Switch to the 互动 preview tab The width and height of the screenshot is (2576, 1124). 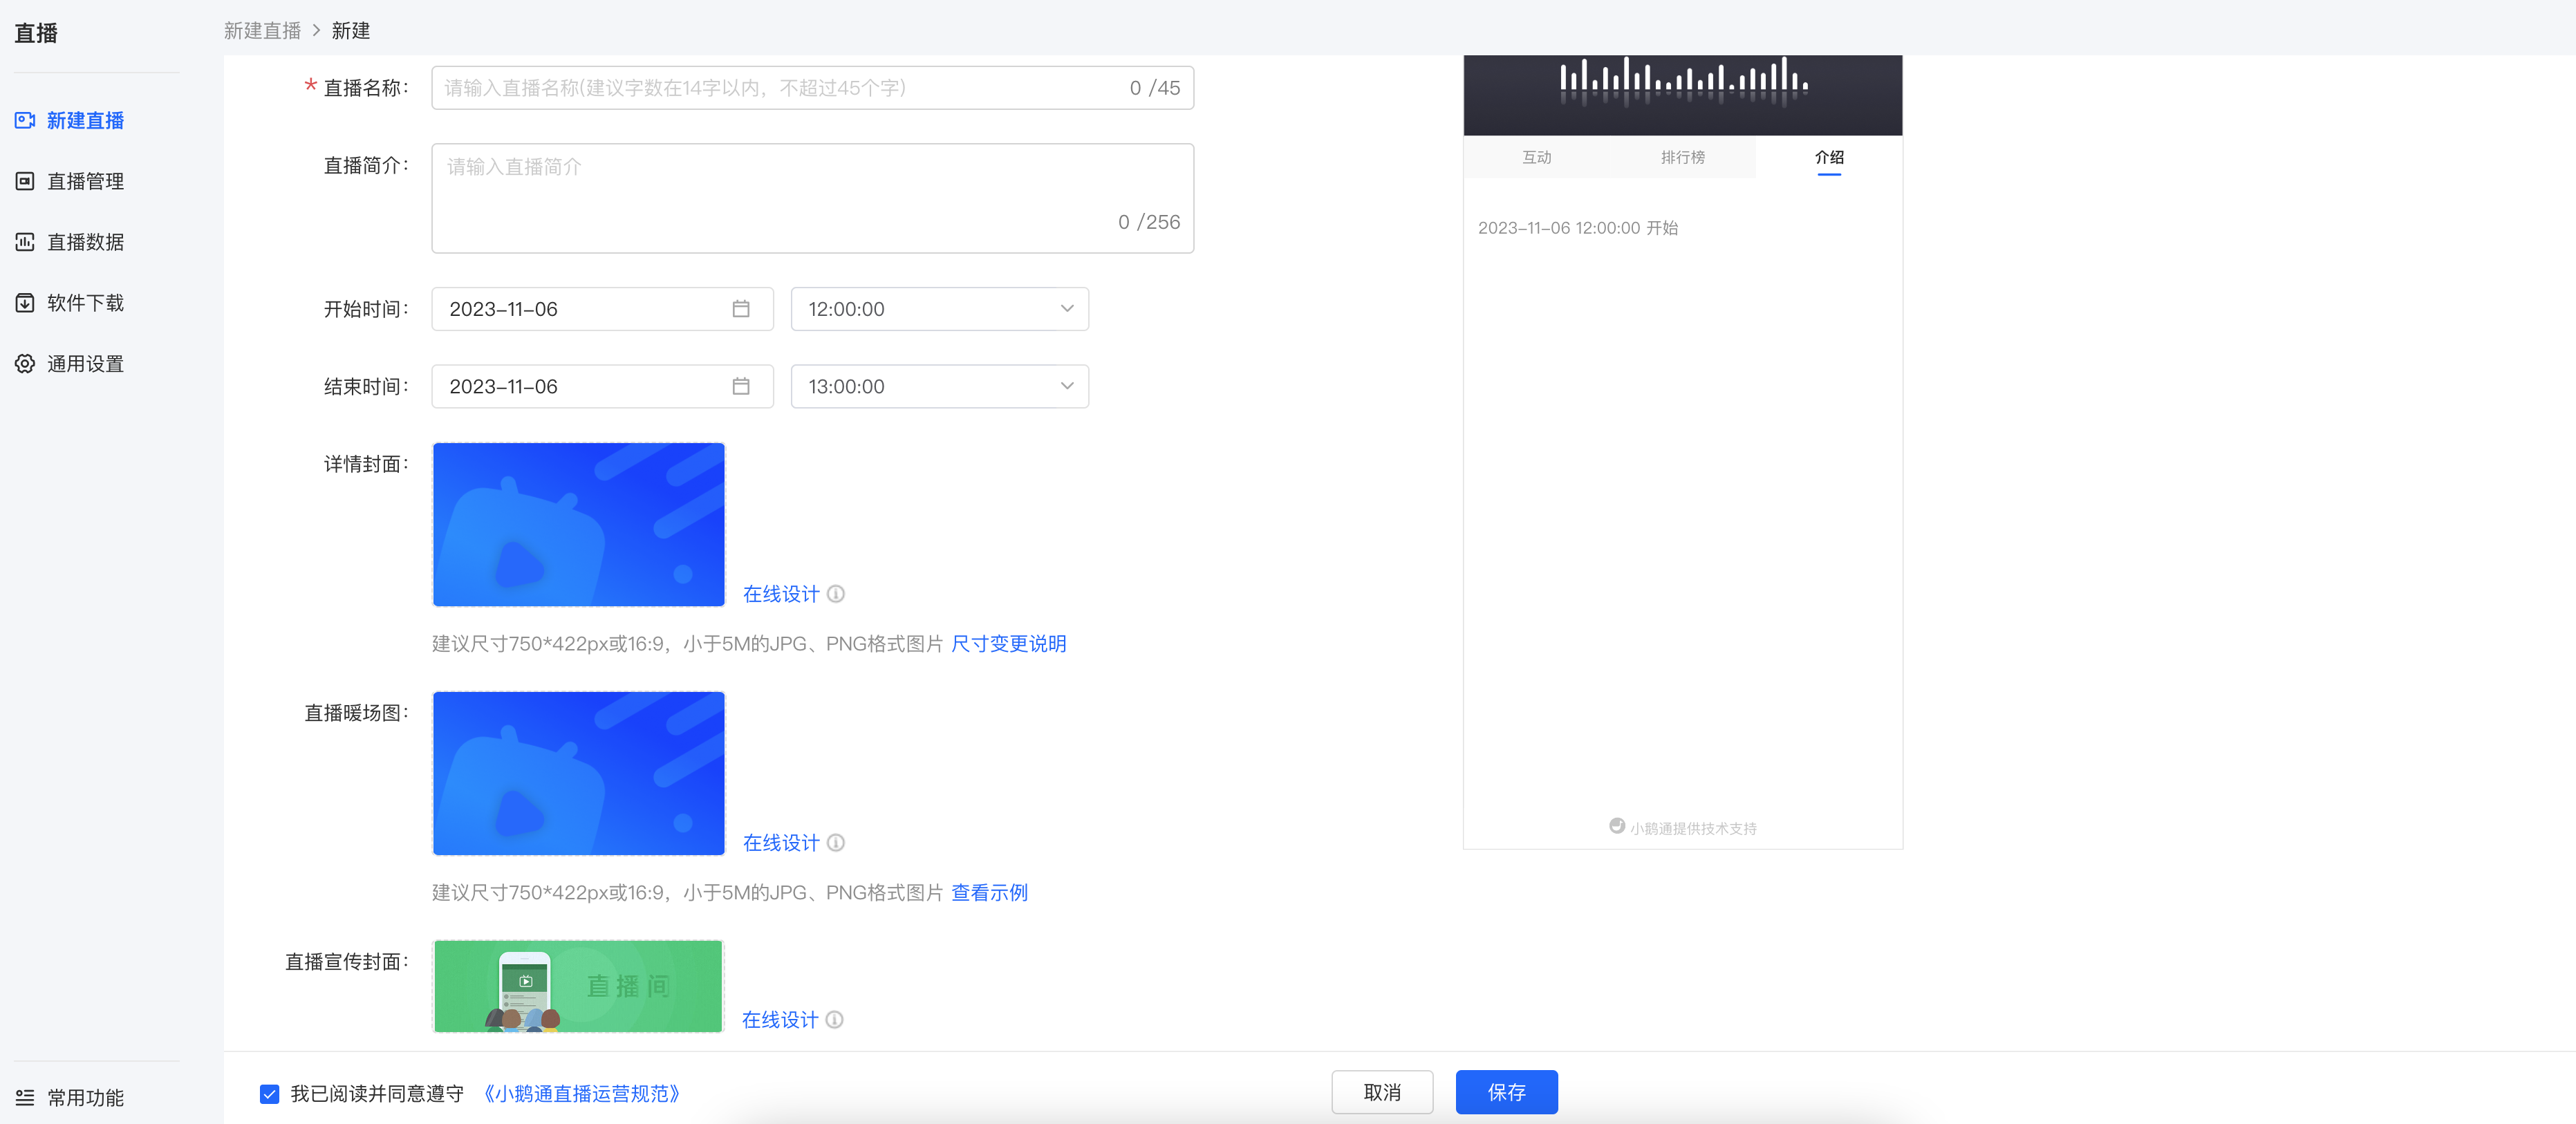1536,157
